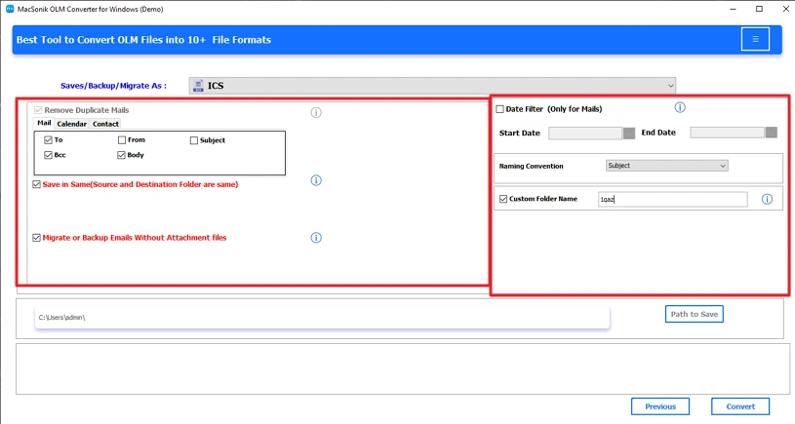Click info icon beside Migrate Without Attachment option
This screenshot has height=424, width=795.
click(x=316, y=238)
